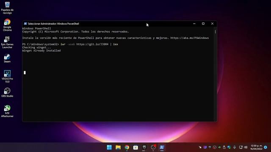Click the Copyright Microsoft Corporation line
Image resolution: width=271 pixels, height=152 pixels.
point(75,32)
